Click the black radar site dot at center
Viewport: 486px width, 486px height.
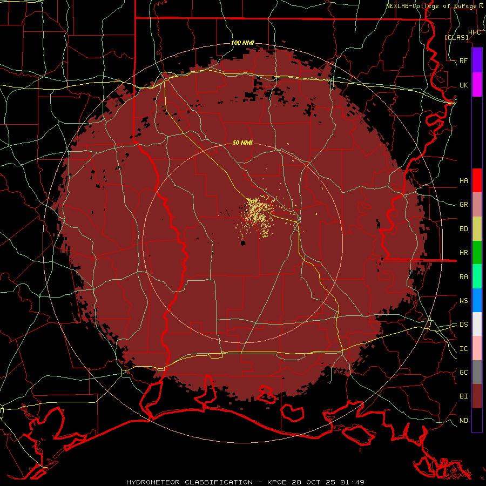pos(243,243)
